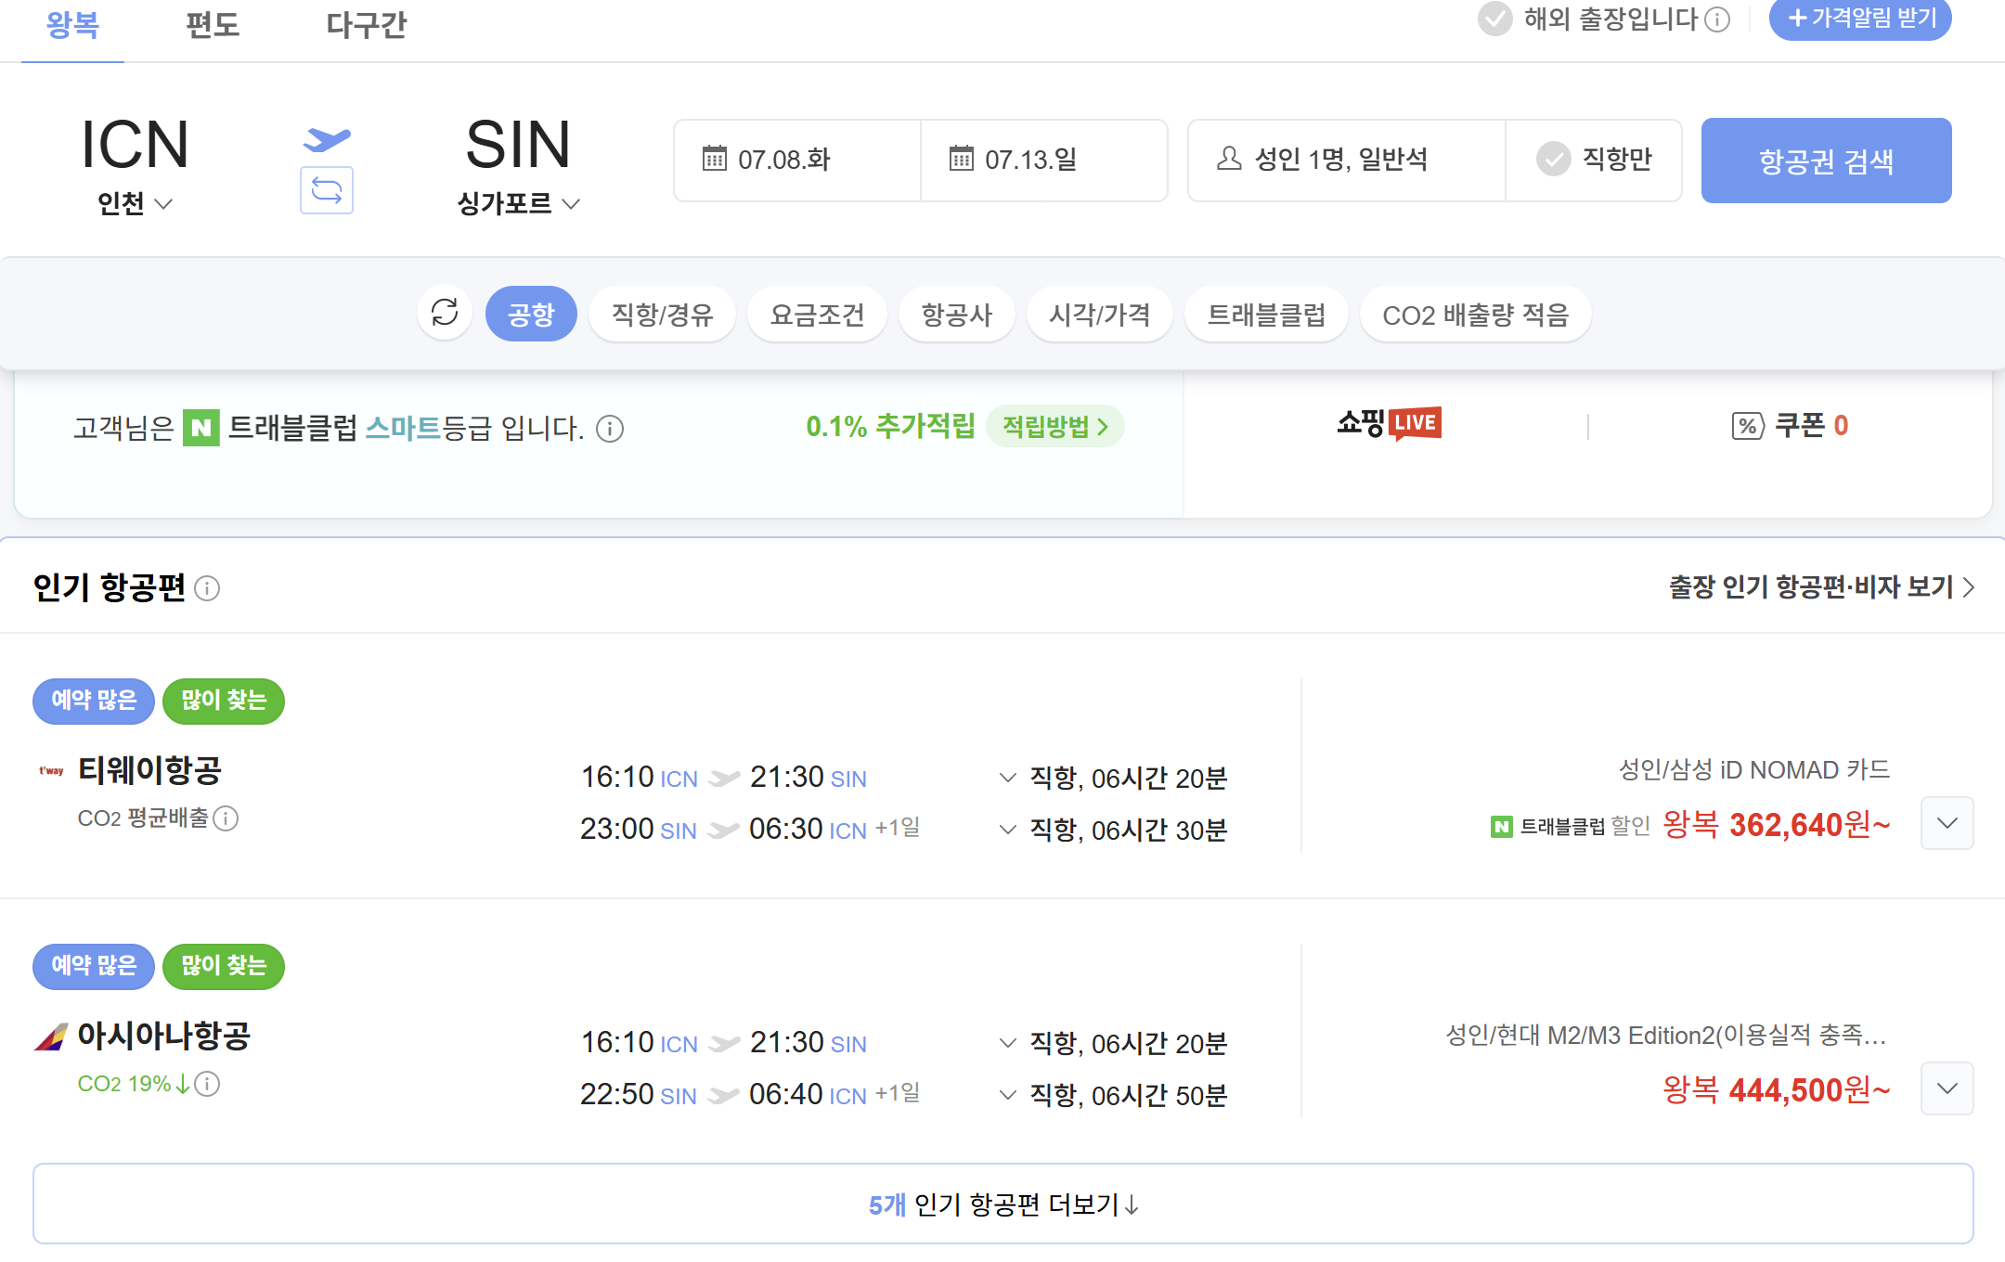Click the CO2 평균배출 info icon

(x=226, y=819)
